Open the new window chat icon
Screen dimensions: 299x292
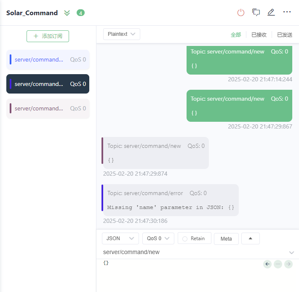(256, 12)
